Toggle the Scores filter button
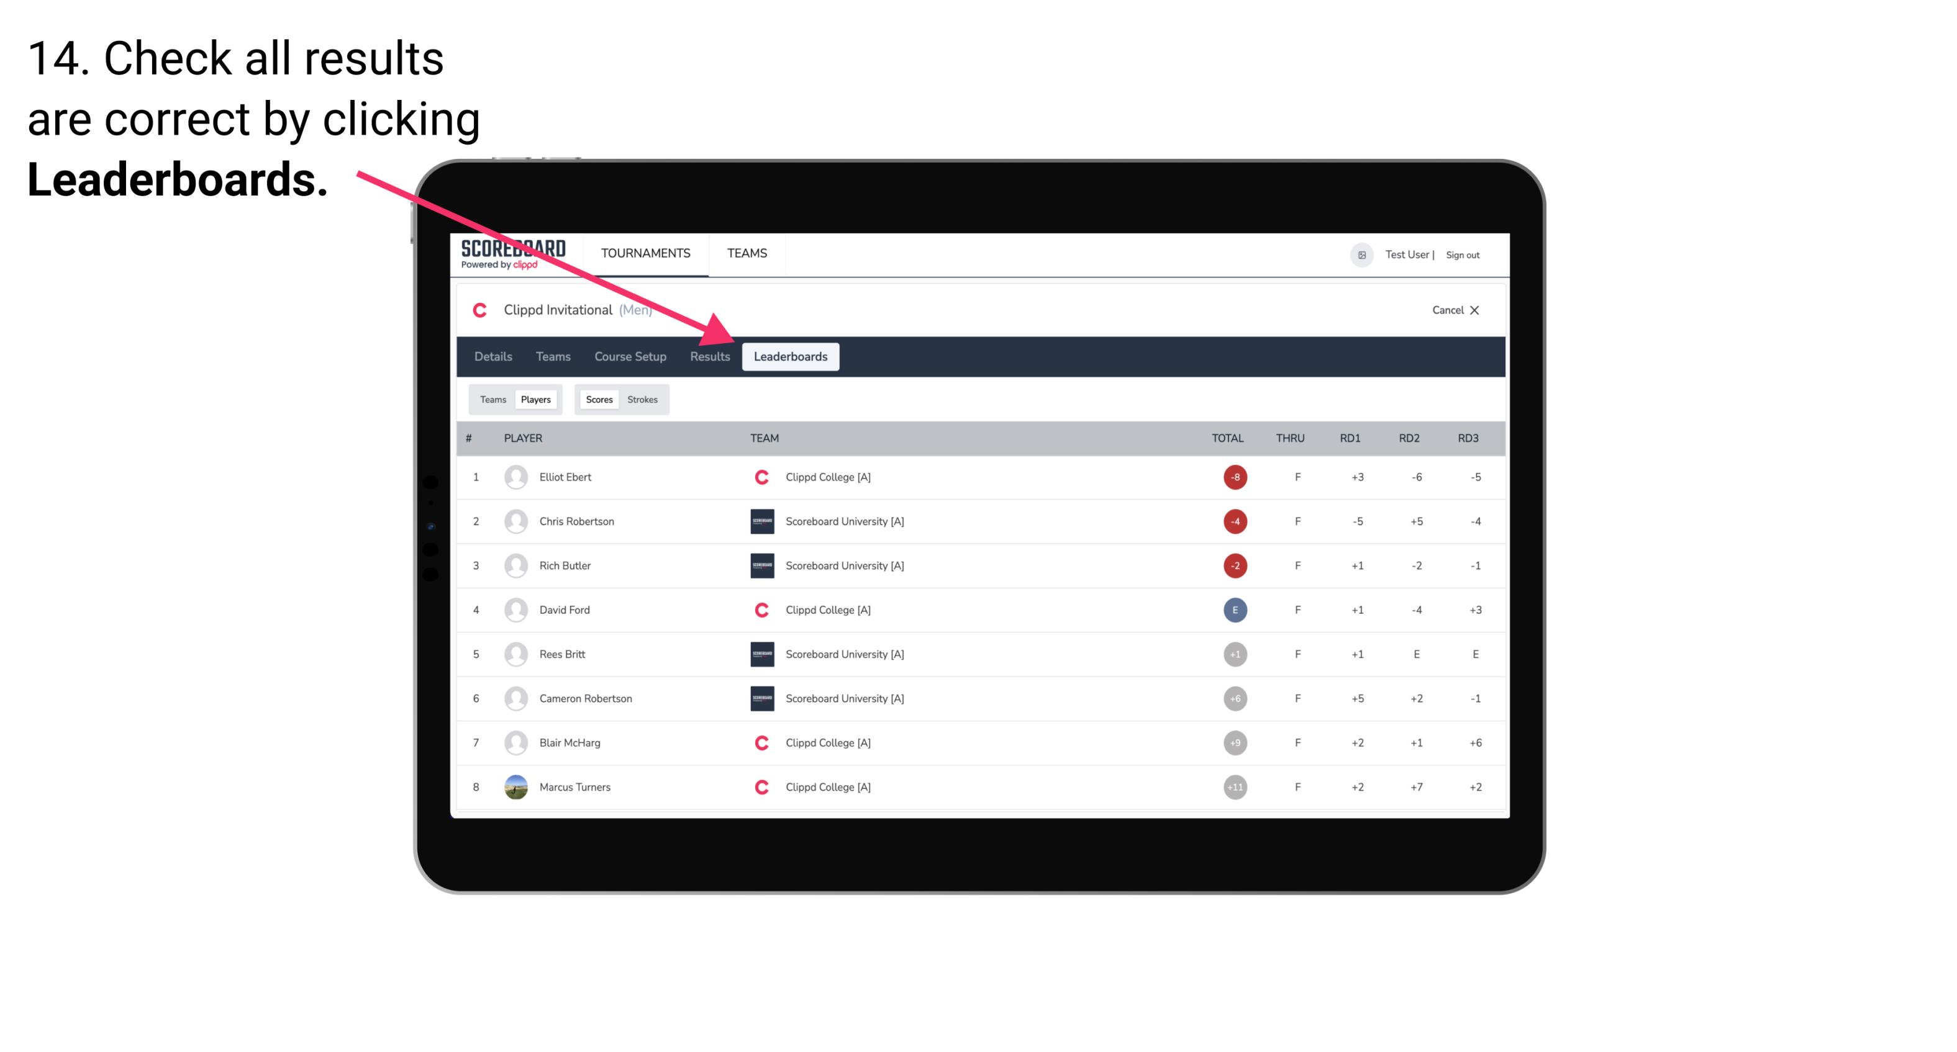The width and height of the screenshot is (1957, 1052). (596, 398)
